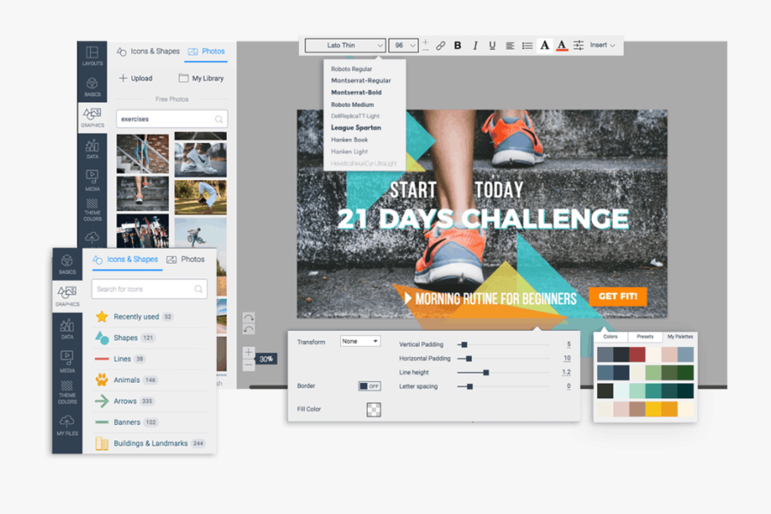Open the Transform None dropdown
The width and height of the screenshot is (771, 514).
[360, 341]
